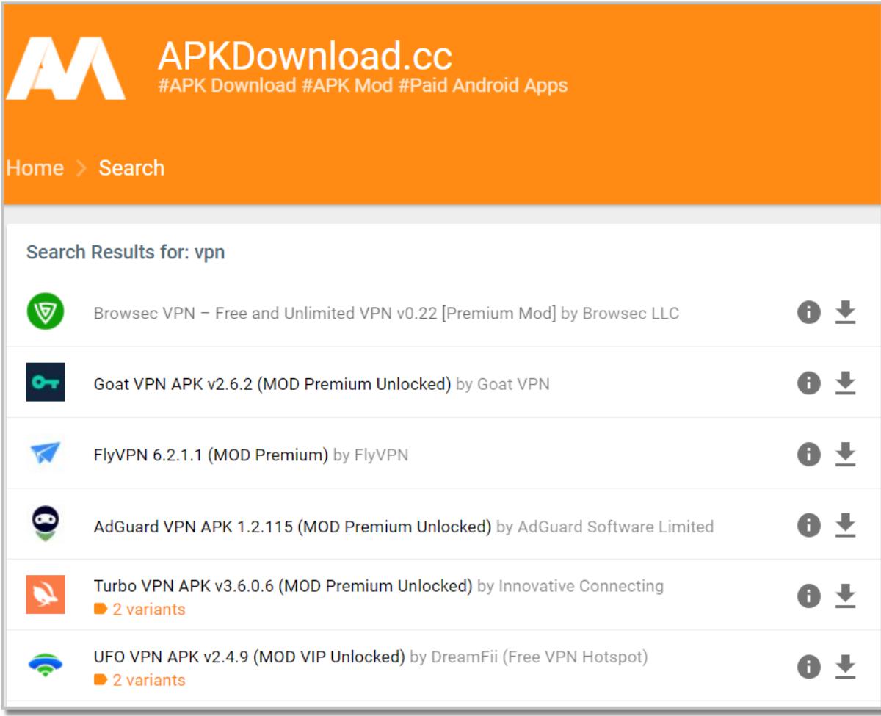Viewport: 881px width, 716px height.
Task: Expand Turbo VPN 2 variants
Action: coord(139,610)
